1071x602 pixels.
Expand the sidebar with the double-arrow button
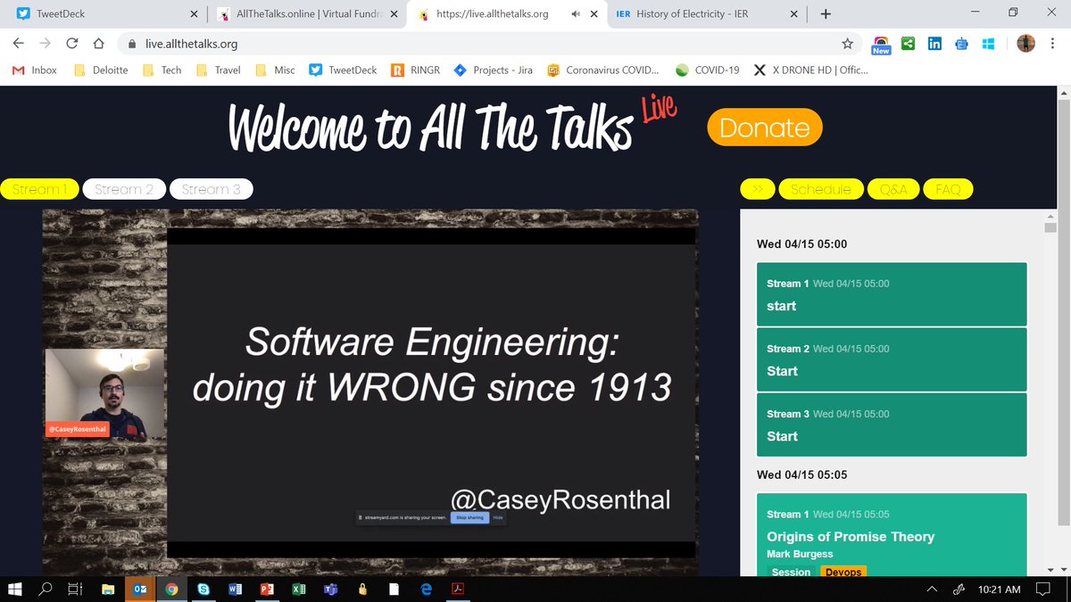pos(757,188)
